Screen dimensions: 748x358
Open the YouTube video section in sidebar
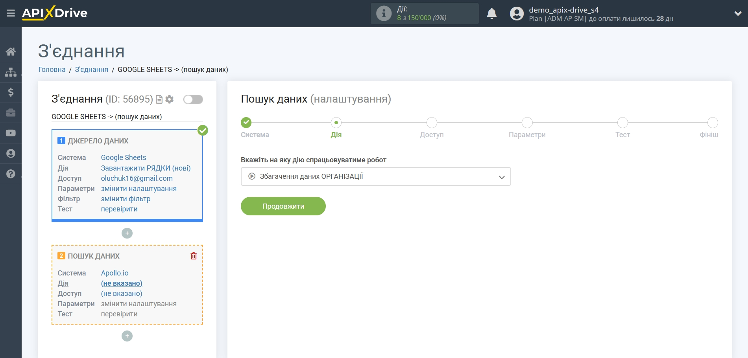point(11,133)
